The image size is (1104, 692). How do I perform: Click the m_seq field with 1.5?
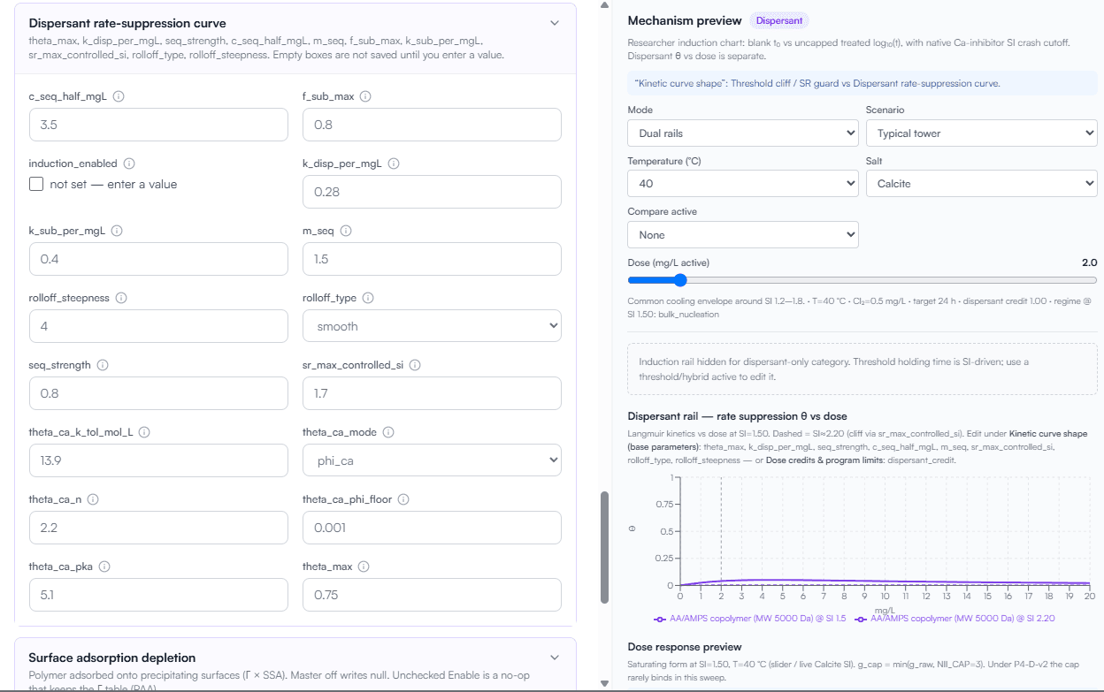[x=432, y=259]
